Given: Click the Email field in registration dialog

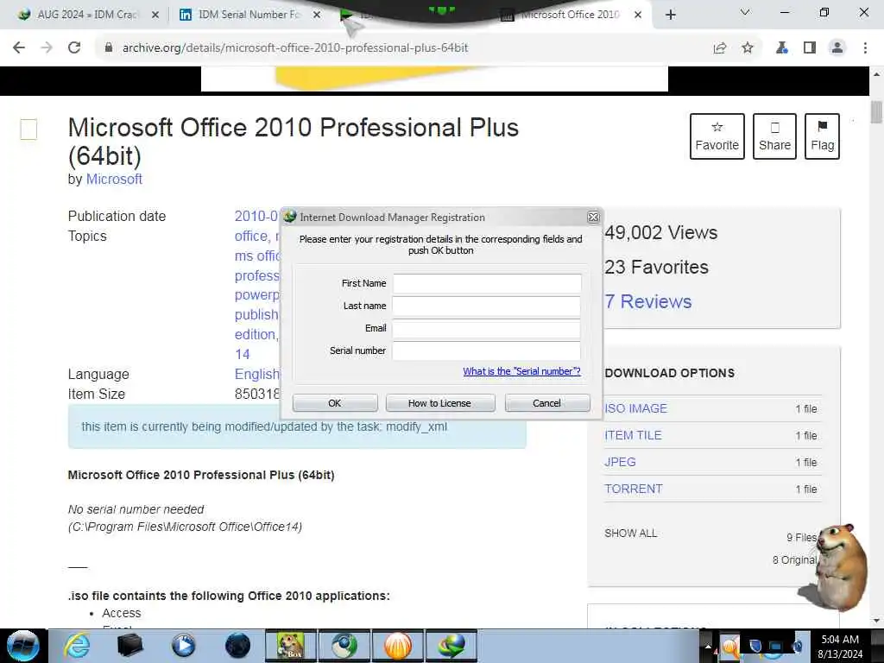Looking at the screenshot, I should [487, 329].
